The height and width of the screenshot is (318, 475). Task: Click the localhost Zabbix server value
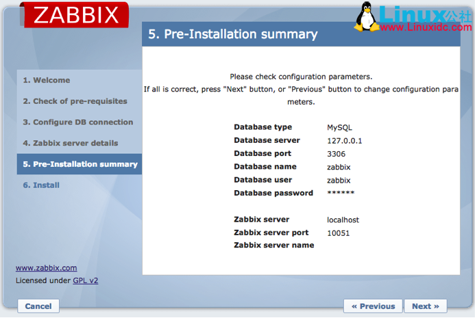(x=343, y=220)
